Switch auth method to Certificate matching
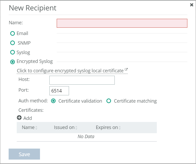The width and height of the screenshot is (196, 164). [x=109, y=101]
